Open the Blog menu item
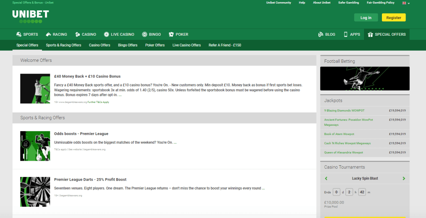The width and height of the screenshot is (426, 218). tap(327, 34)
